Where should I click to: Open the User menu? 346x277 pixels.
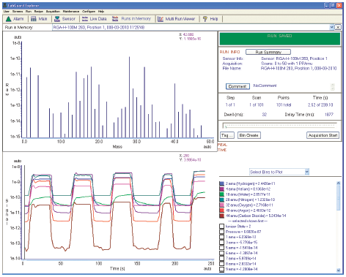[7, 11]
